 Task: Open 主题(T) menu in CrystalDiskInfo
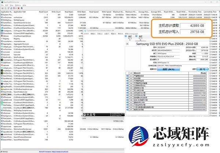(107, 34)
